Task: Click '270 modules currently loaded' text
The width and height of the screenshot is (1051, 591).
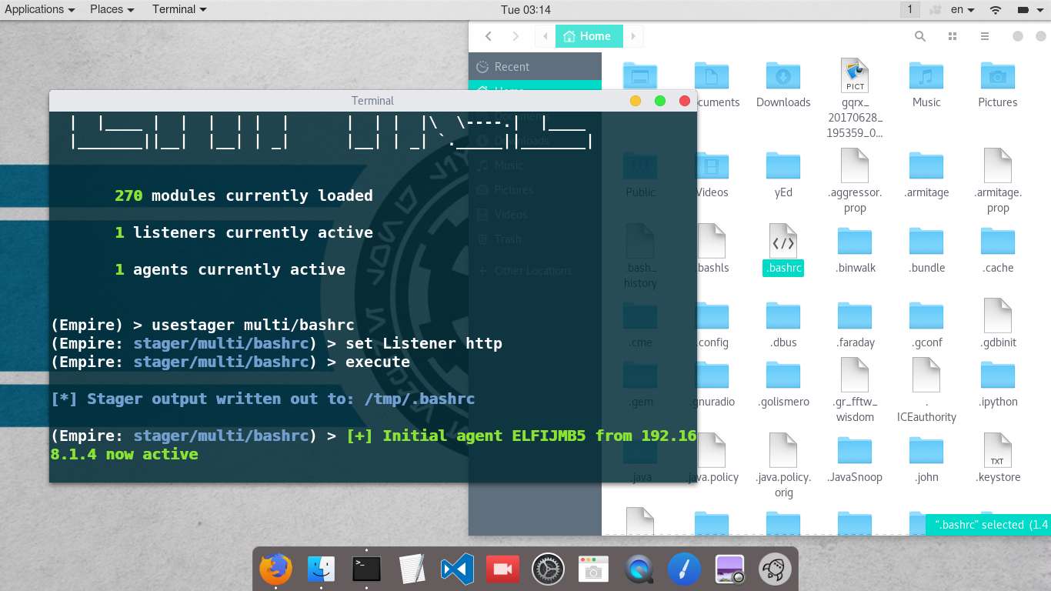Action: coord(244,195)
